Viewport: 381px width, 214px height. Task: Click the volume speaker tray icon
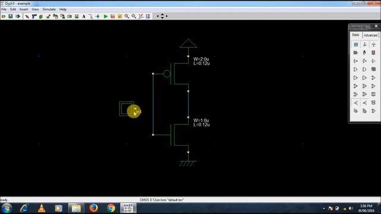[351, 208]
